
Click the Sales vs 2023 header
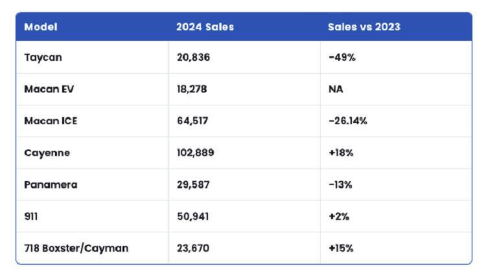pyautogui.click(x=364, y=27)
